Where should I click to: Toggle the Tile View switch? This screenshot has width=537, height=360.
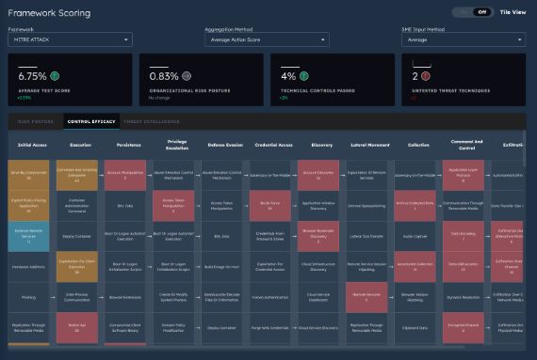[x=473, y=12]
